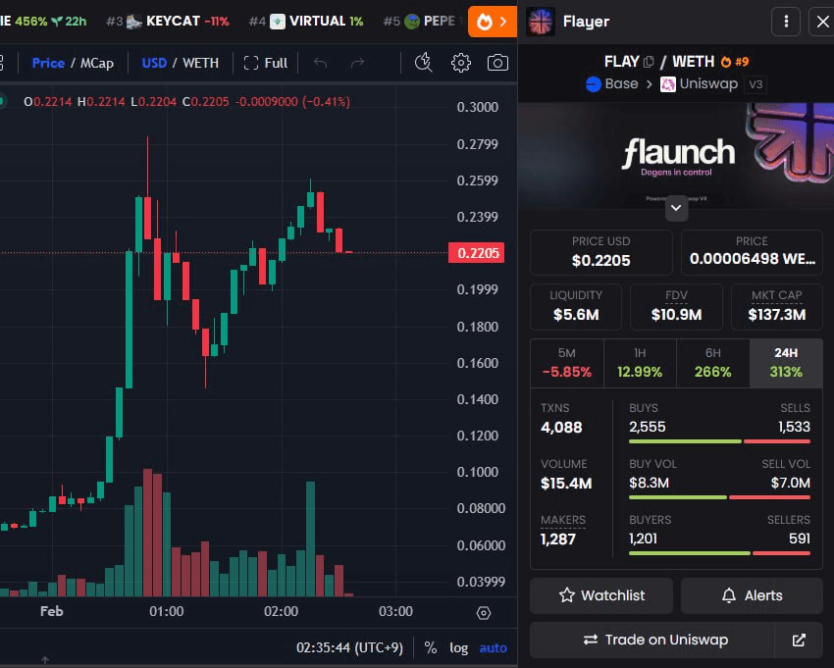The width and height of the screenshot is (834, 668).
Task: Click the BUY VOL value $8.3M
Action: 649,483
